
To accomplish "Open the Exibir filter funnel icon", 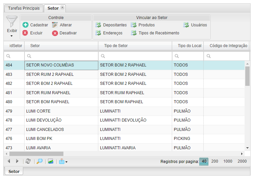I will [x=12, y=21].
